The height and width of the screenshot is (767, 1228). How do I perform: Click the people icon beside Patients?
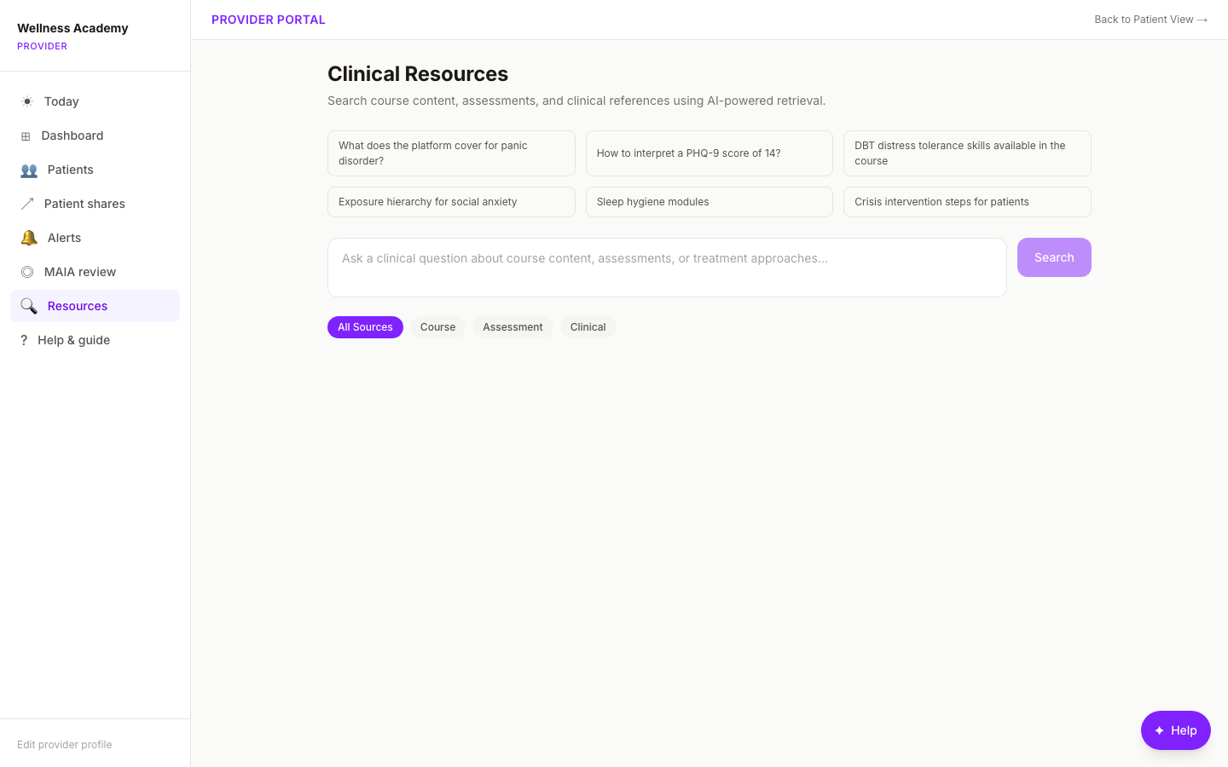[29, 170]
